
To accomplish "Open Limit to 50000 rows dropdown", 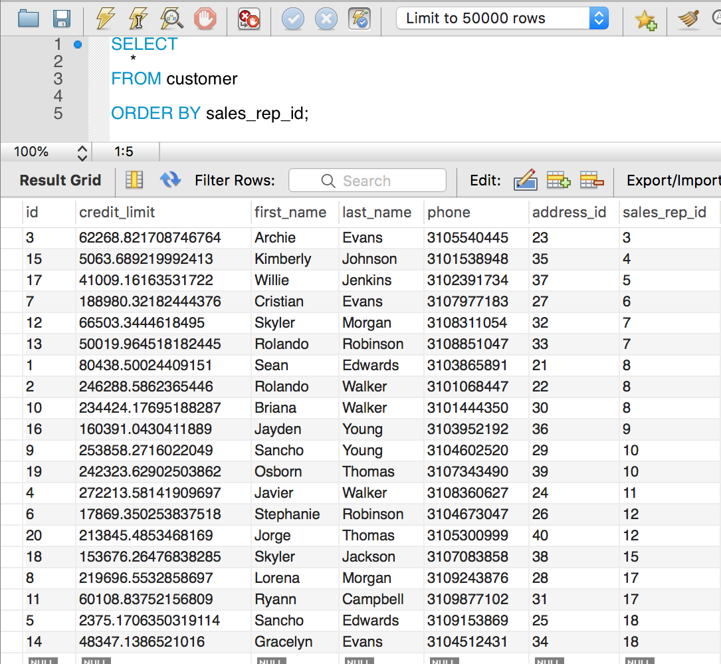I will click(502, 19).
